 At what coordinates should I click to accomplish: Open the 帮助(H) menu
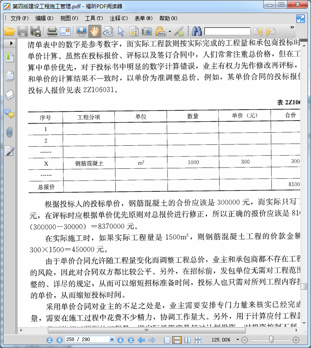(x=168, y=18)
